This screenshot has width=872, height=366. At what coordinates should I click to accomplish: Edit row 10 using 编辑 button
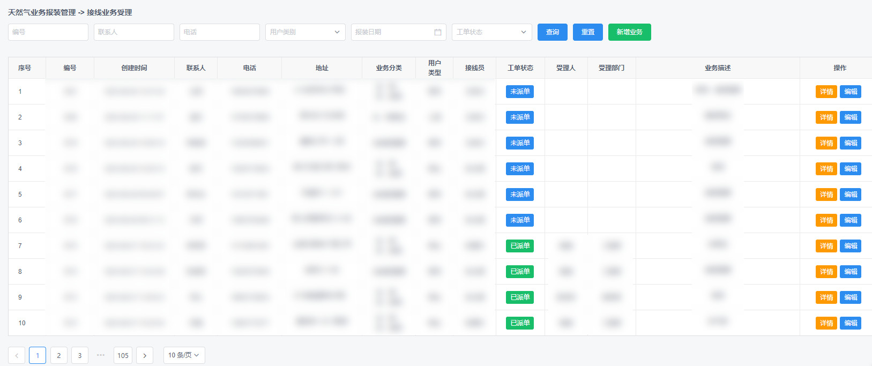(x=851, y=323)
